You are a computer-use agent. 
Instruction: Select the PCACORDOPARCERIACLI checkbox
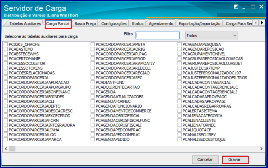6,101
